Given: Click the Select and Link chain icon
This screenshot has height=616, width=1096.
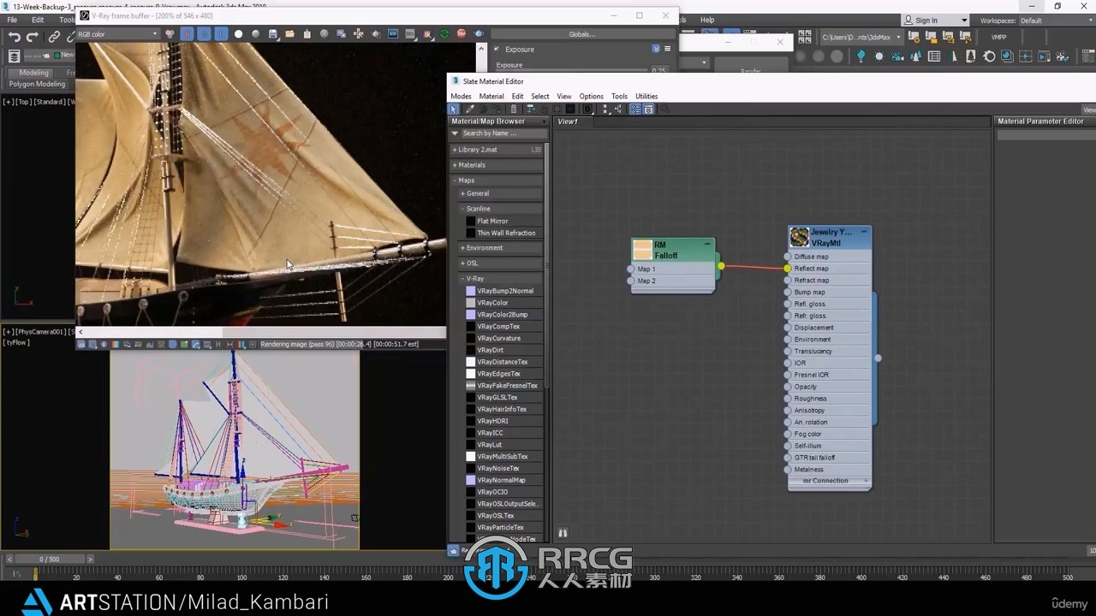Looking at the screenshot, I should [54, 37].
